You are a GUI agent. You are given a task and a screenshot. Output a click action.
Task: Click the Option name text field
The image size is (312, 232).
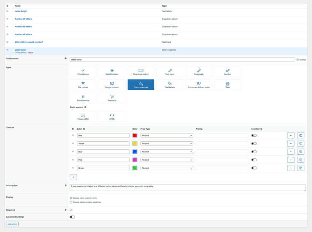pos(182,59)
